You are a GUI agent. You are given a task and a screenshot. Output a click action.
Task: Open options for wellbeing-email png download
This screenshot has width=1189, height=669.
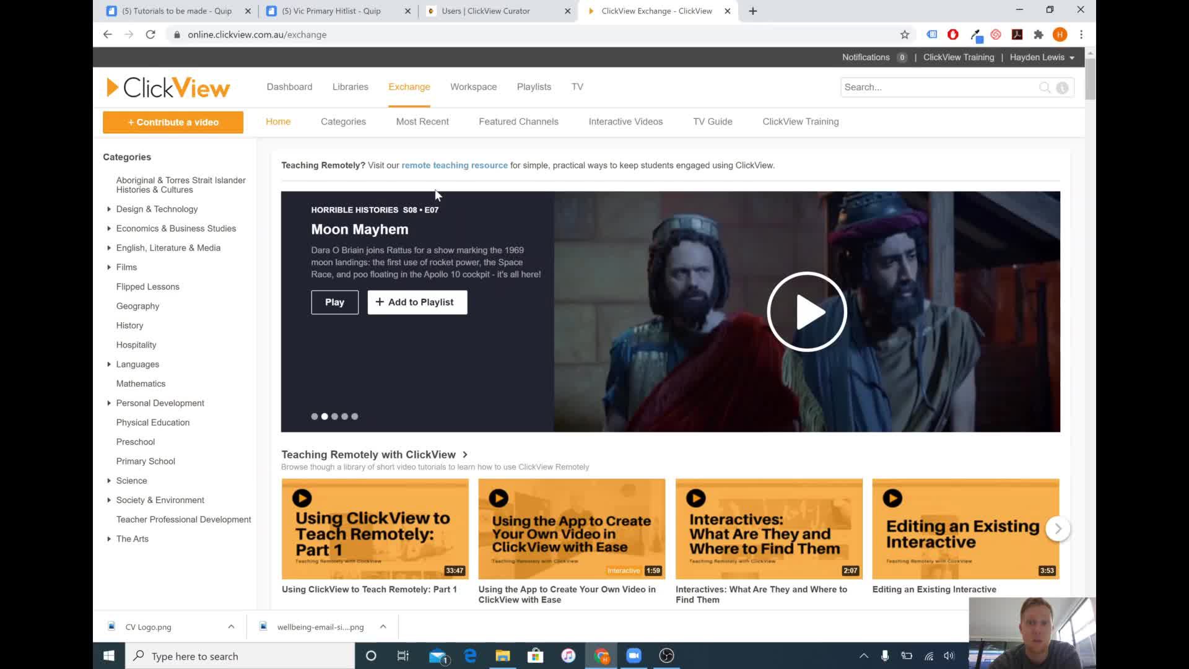383,626
